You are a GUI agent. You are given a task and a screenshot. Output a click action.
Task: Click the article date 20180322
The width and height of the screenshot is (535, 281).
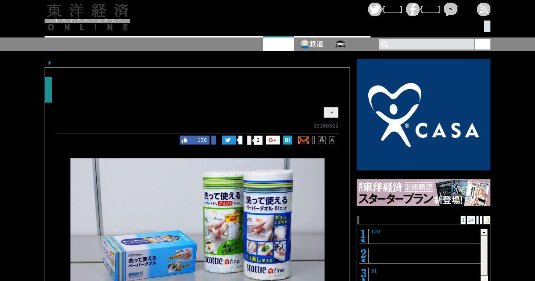(x=326, y=126)
